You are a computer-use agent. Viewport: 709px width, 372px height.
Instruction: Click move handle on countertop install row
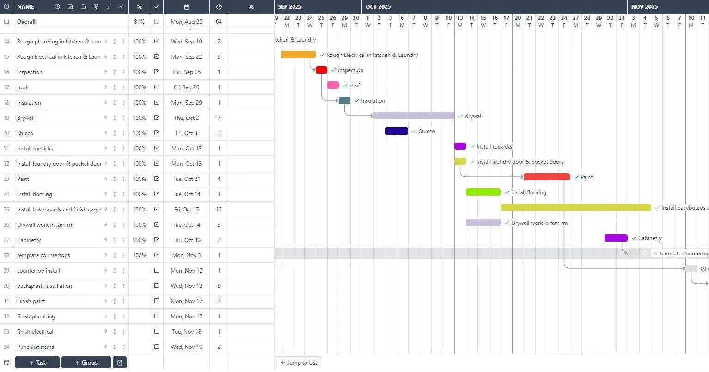115,270
